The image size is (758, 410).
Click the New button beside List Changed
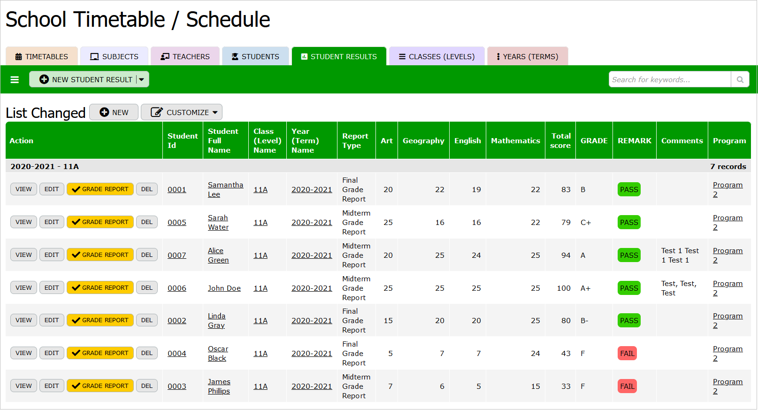[114, 113]
